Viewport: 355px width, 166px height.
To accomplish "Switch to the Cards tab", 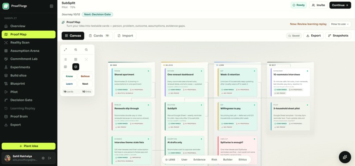I will click(x=99, y=36).
